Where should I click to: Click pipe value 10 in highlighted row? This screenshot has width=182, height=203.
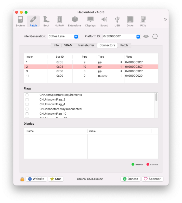coord(85,67)
